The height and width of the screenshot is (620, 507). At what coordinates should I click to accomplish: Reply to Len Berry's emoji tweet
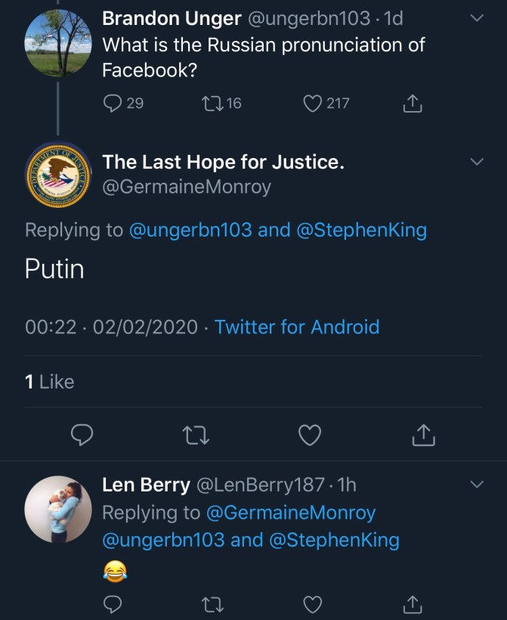click(x=113, y=603)
